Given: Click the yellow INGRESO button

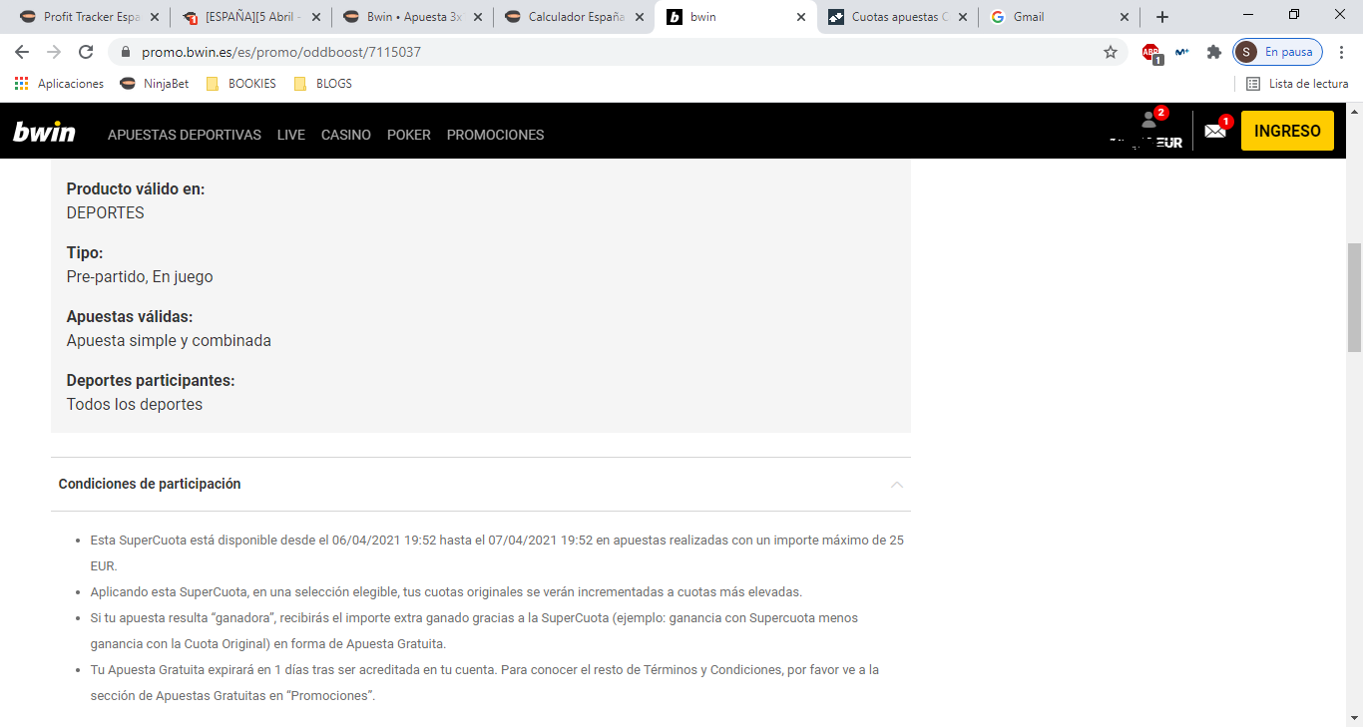Looking at the screenshot, I should pyautogui.click(x=1287, y=131).
